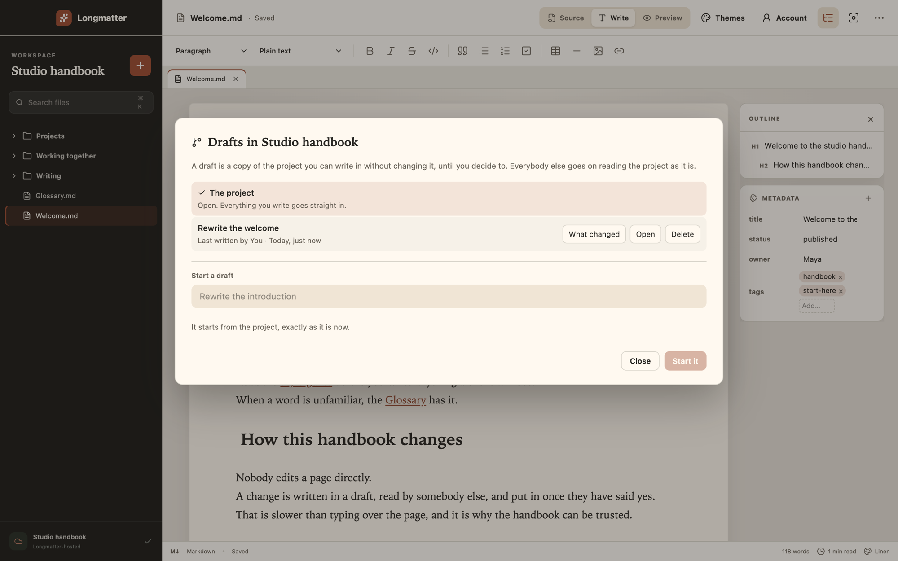The image size is (898, 561).
Task: Insert a blockquote
Action: [462, 51]
